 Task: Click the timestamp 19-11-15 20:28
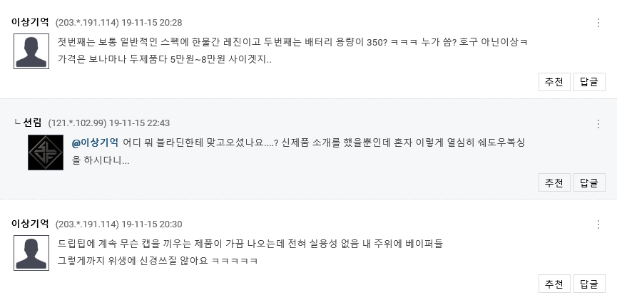tap(153, 23)
